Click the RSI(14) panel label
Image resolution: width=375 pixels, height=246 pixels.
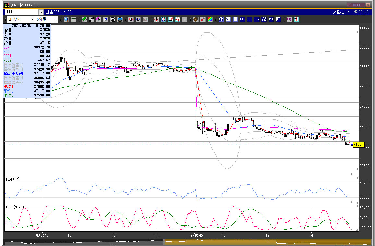point(13,179)
